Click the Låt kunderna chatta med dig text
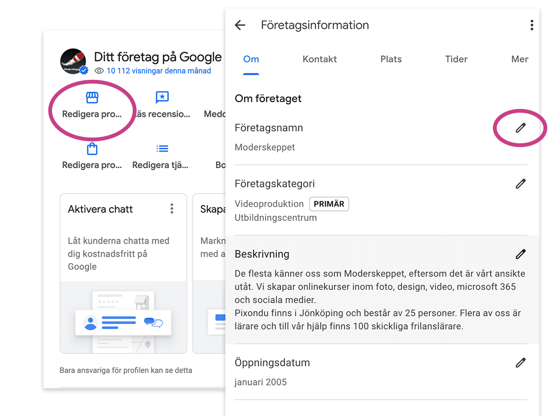Image resolution: width=554 pixels, height=416 pixels. 119,254
